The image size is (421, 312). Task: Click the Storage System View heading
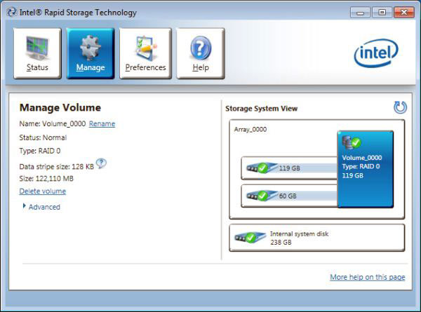click(261, 109)
